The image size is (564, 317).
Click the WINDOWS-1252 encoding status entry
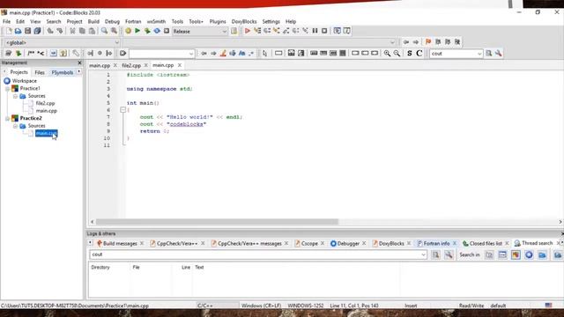coord(306,306)
